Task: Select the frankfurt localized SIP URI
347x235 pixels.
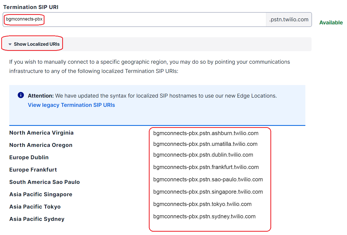Action: 206,167
